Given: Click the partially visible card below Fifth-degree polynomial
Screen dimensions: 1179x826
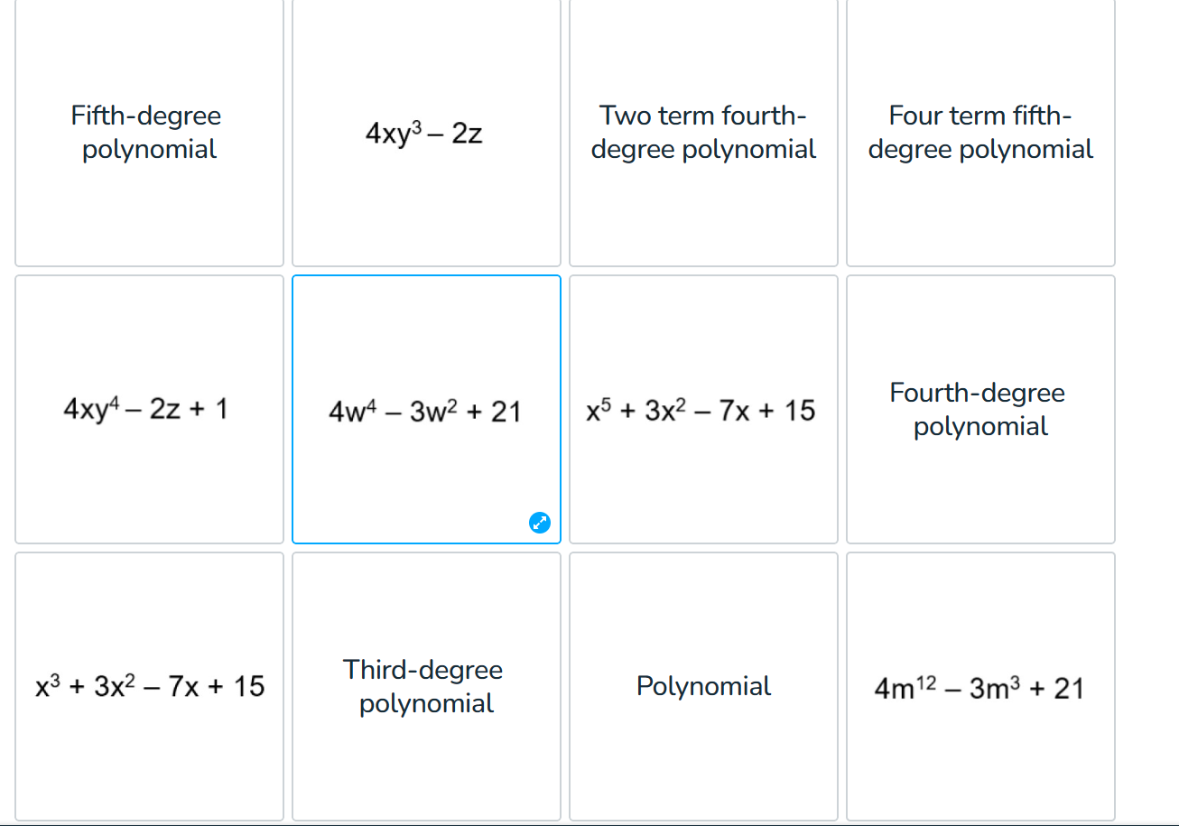Looking at the screenshot, I should point(149,822).
